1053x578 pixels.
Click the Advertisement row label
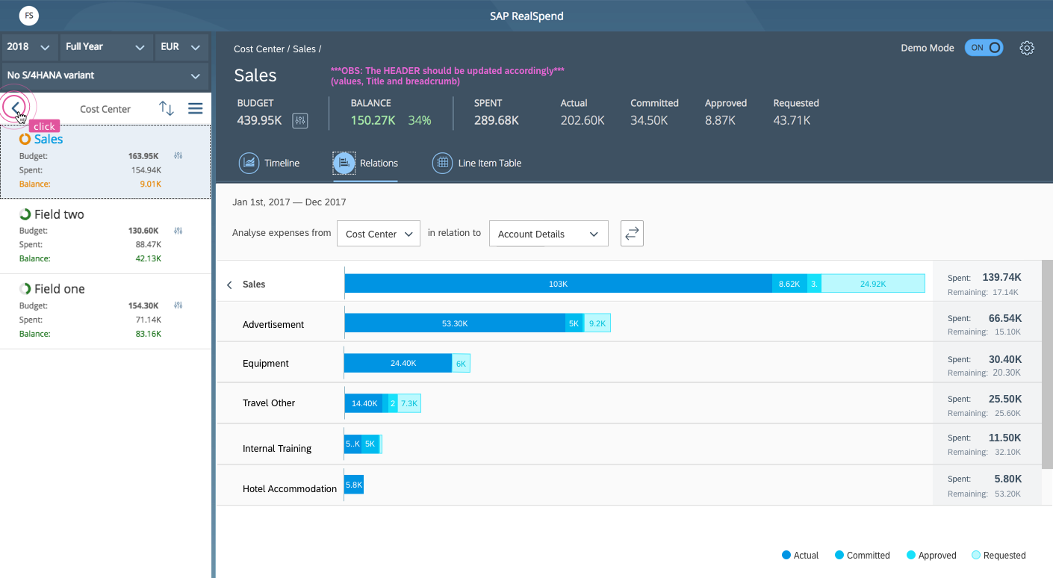(273, 325)
